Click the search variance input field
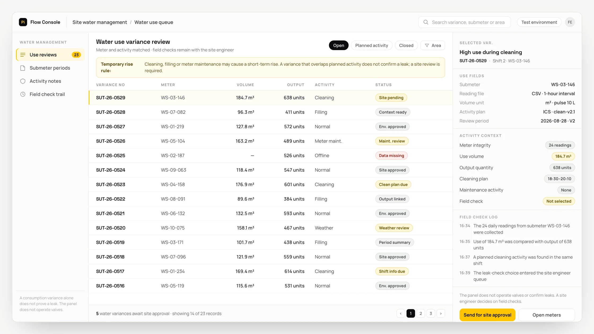Screen dimensions: 594x334 click(465, 22)
